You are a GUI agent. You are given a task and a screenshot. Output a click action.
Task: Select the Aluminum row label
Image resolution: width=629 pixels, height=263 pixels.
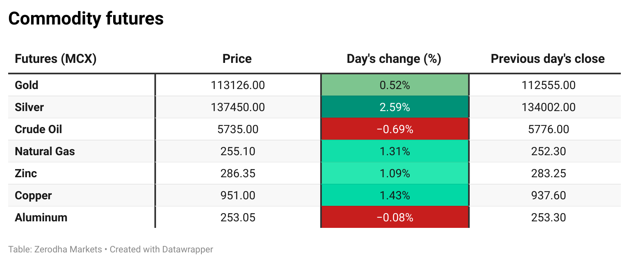tap(41, 218)
